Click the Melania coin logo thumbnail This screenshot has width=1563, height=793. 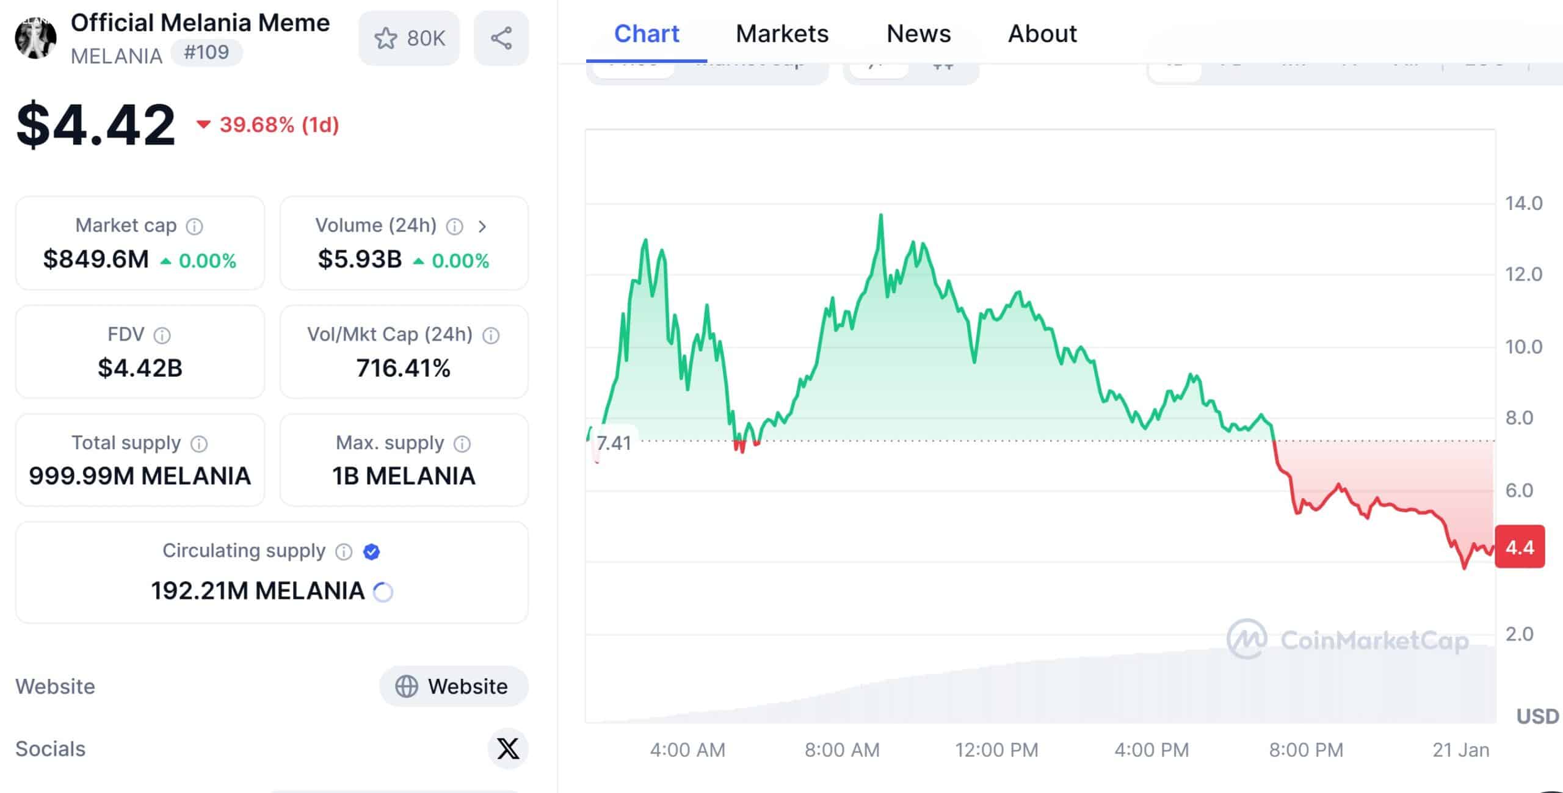coord(35,38)
